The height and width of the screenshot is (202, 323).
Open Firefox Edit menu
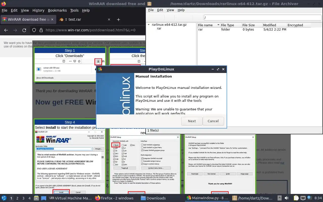[14, 10]
